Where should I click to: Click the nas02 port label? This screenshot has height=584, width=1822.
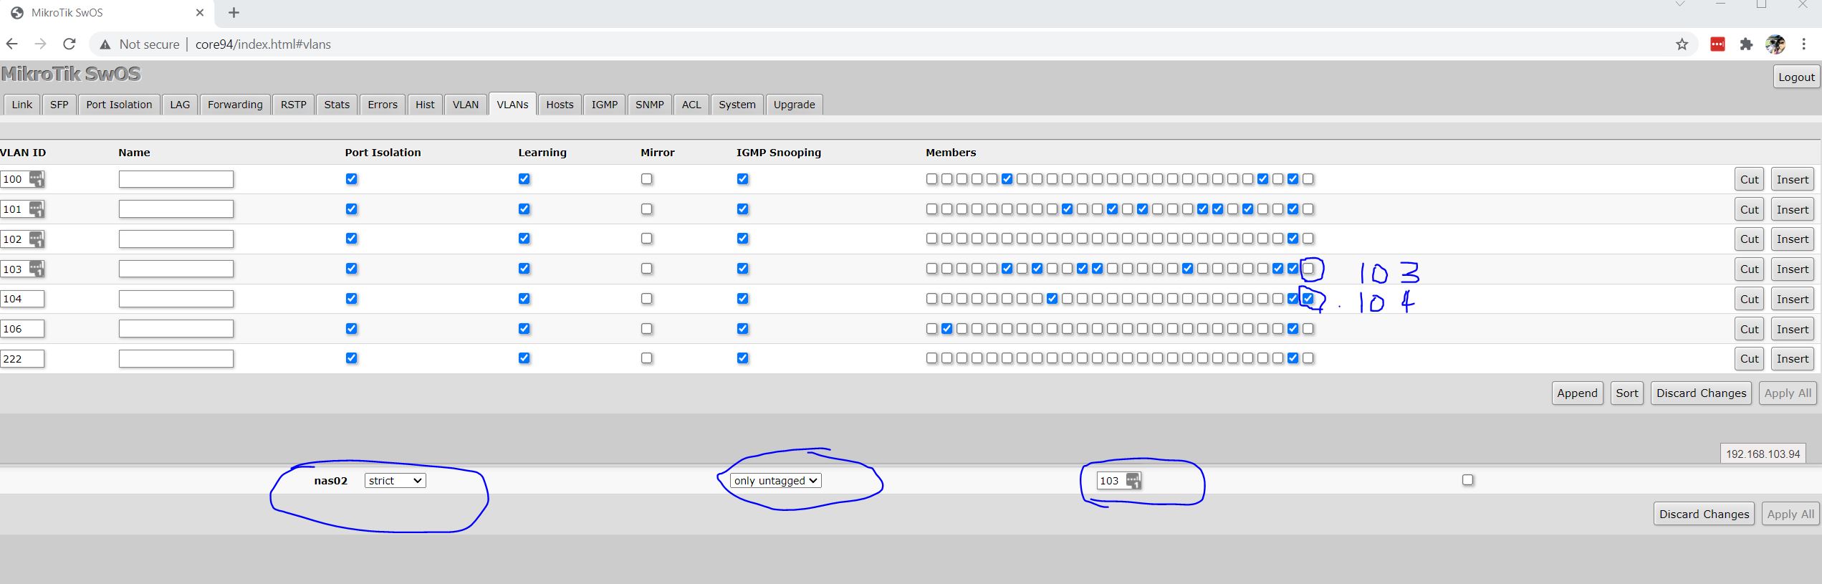pyautogui.click(x=330, y=481)
